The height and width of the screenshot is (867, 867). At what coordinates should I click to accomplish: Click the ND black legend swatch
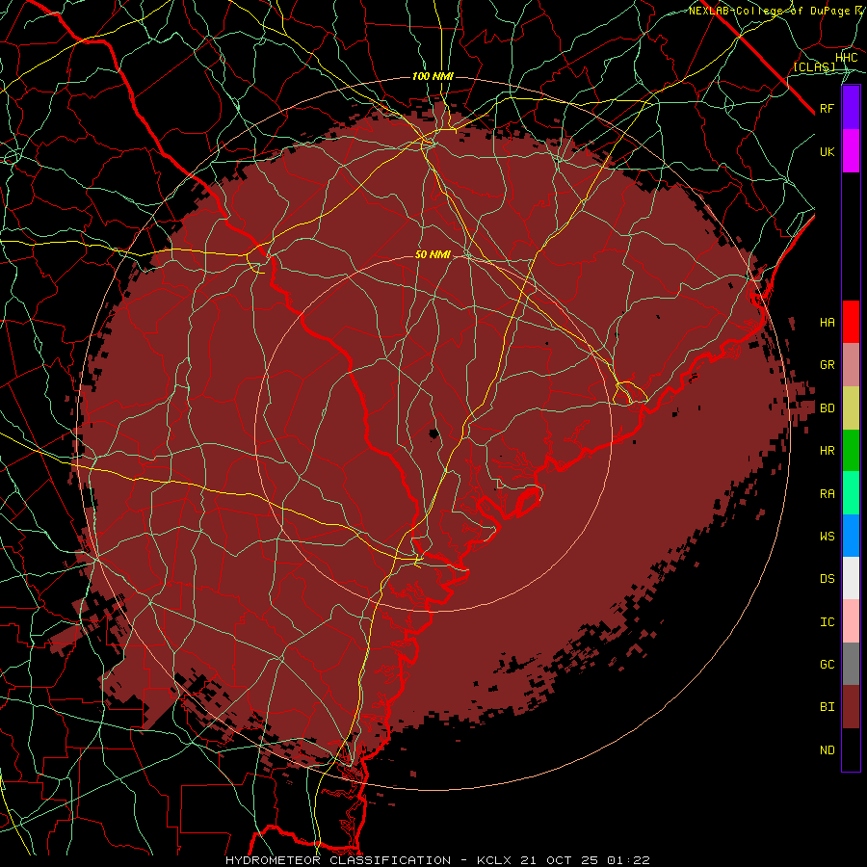851,749
